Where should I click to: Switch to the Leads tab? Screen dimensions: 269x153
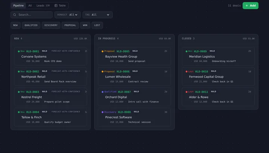point(43,6)
